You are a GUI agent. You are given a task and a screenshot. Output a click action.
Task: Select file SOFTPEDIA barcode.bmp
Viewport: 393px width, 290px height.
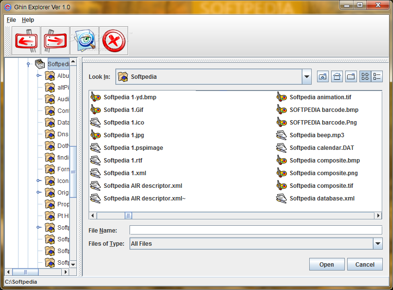(x=318, y=109)
